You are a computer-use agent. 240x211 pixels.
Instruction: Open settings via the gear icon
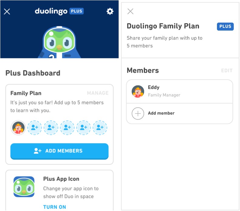[110, 12]
